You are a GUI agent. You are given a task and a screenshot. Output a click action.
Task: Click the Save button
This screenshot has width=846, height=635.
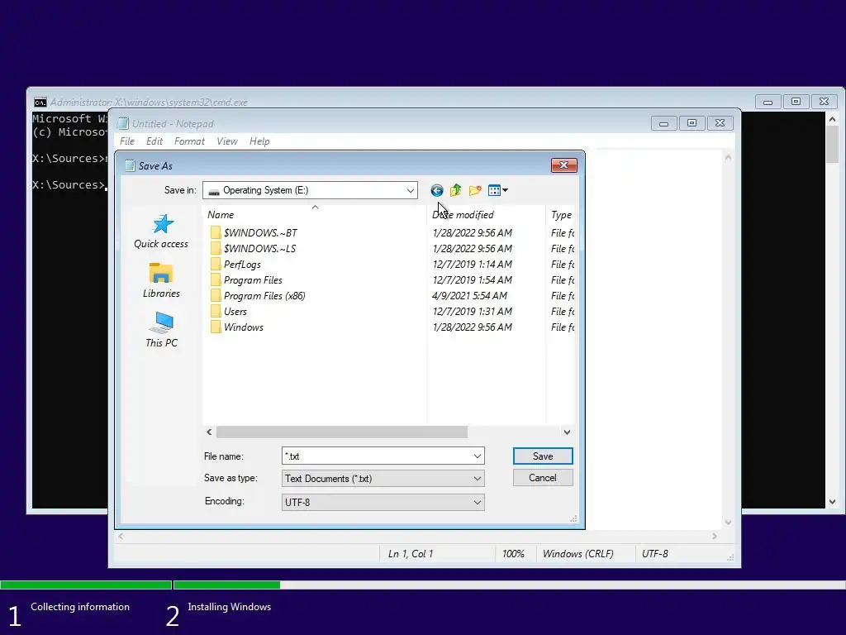pos(543,456)
